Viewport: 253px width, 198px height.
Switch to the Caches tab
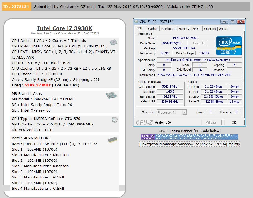click(x=153, y=29)
